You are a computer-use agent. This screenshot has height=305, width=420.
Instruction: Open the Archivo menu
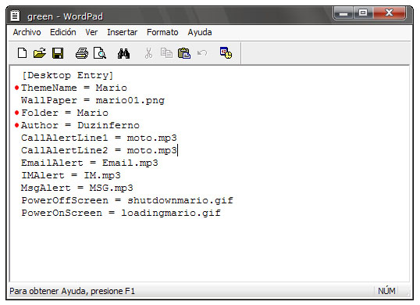[27, 32]
